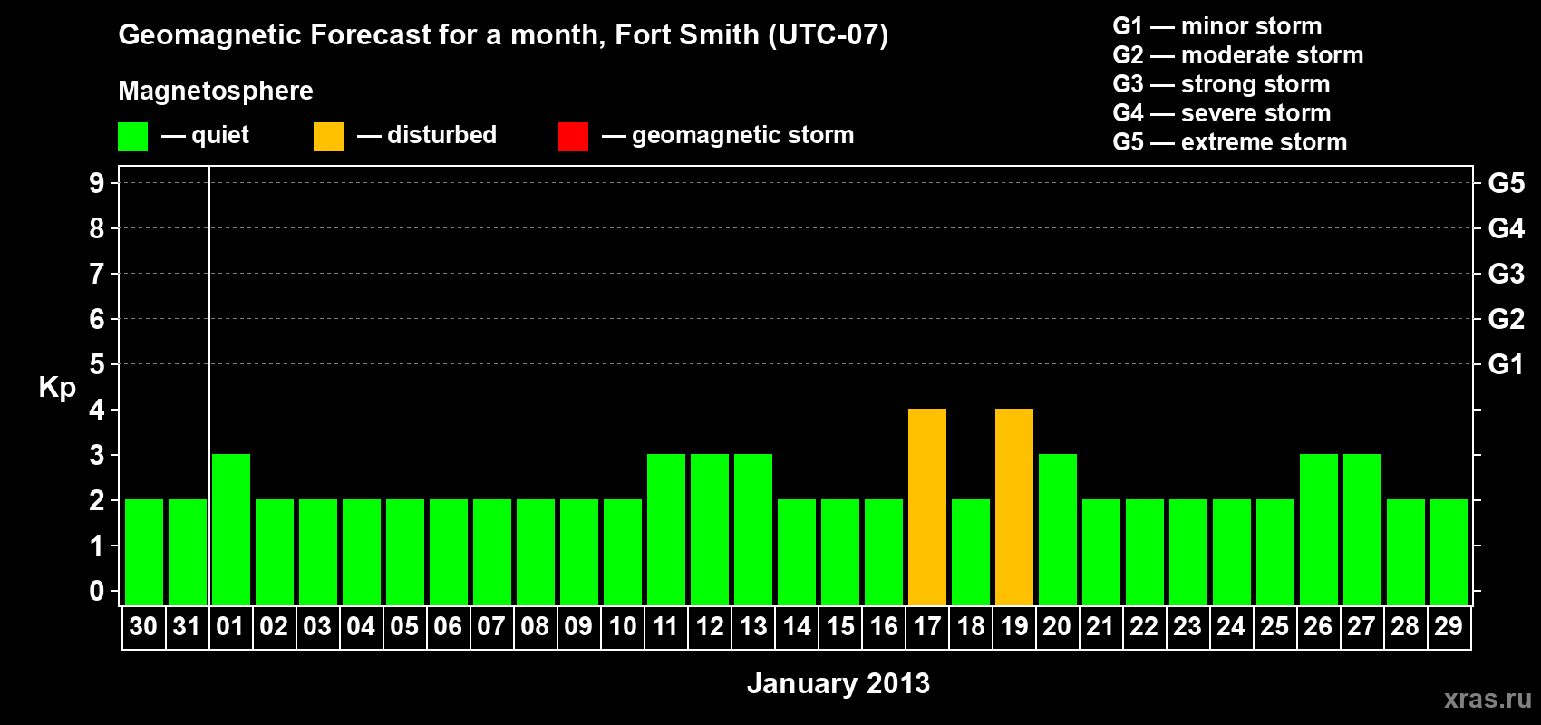Click the Kp value 9 label
The width and height of the screenshot is (1541, 725).
(97, 183)
